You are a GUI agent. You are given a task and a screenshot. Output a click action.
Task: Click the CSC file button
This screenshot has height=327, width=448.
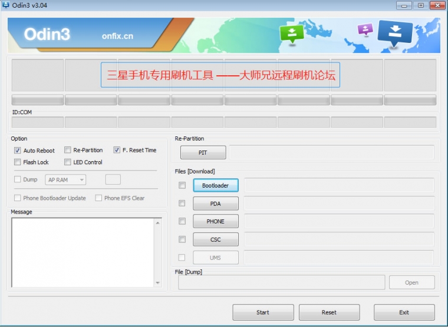pyautogui.click(x=215, y=239)
